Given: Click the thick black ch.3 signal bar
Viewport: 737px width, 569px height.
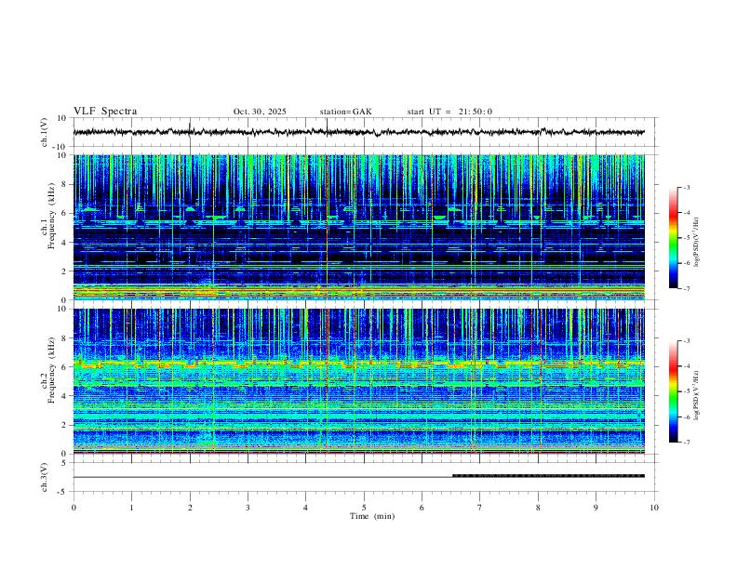Looking at the screenshot, I should click(x=548, y=476).
